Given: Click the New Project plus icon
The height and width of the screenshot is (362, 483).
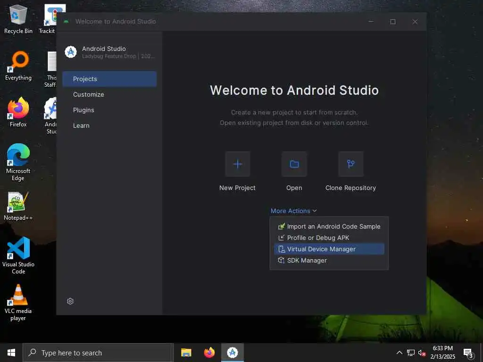Looking at the screenshot, I should (238, 164).
